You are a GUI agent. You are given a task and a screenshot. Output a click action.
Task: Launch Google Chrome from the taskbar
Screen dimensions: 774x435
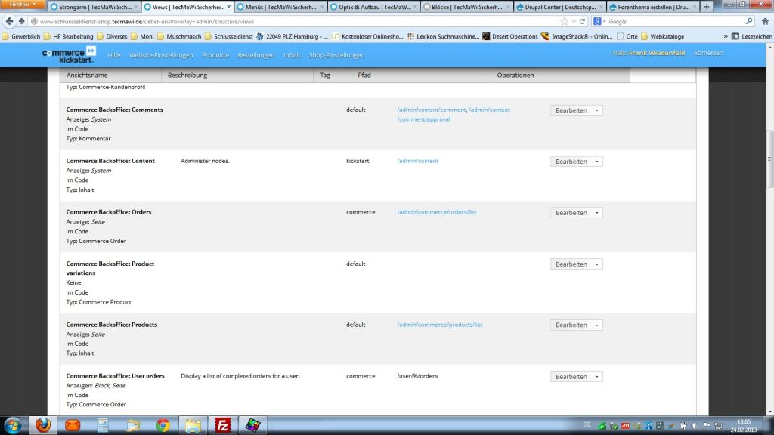pos(163,424)
